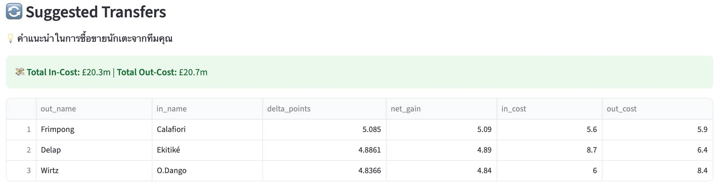725x194 pixels.
Task: Sort table by out_name column header
Action: pyautogui.click(x=94, y=109)
